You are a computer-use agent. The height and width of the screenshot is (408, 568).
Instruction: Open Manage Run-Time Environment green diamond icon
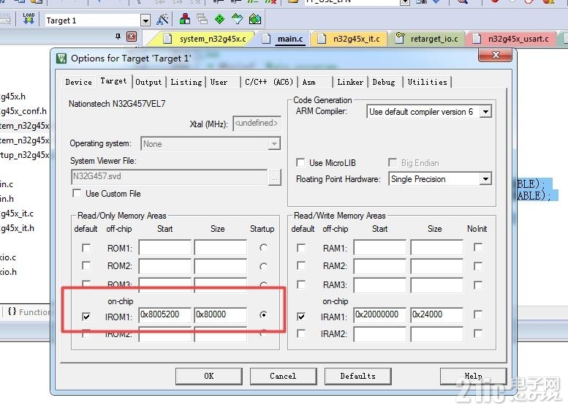point(219,19)
